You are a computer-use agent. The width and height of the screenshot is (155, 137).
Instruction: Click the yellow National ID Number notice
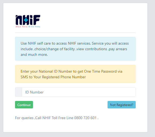[75, 74]
